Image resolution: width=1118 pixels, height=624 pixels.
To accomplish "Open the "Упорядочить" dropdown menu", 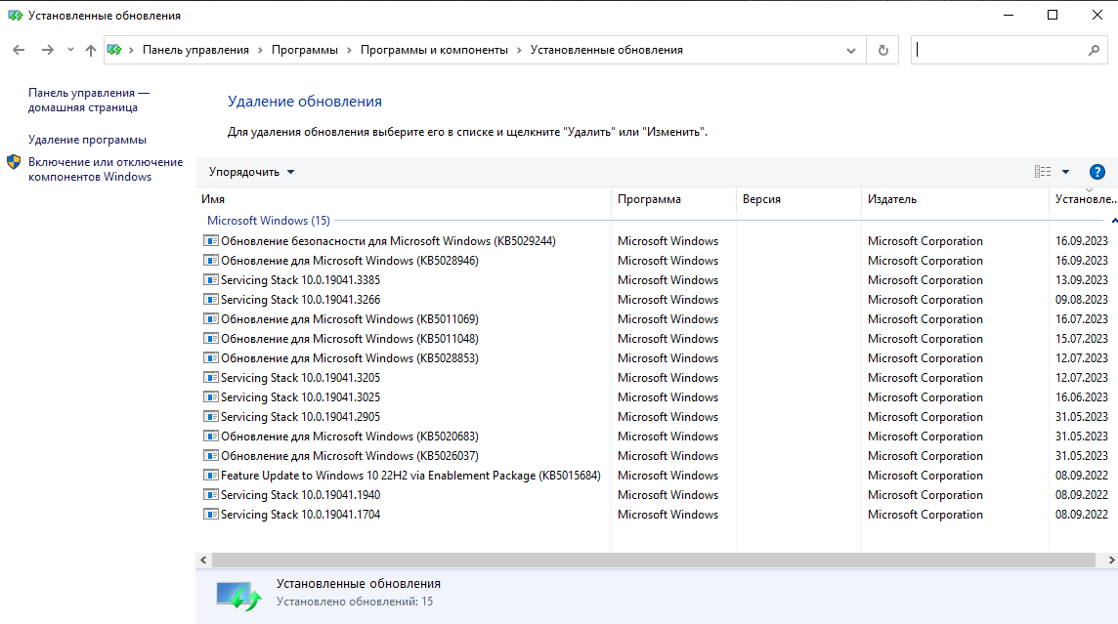I will 251,172.
